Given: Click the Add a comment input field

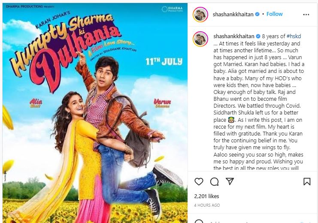Looking at the screenshot, I should (251, 222).
